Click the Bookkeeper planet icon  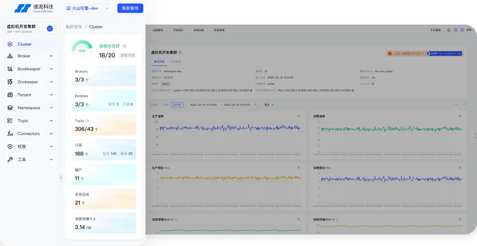coord(10,69)
